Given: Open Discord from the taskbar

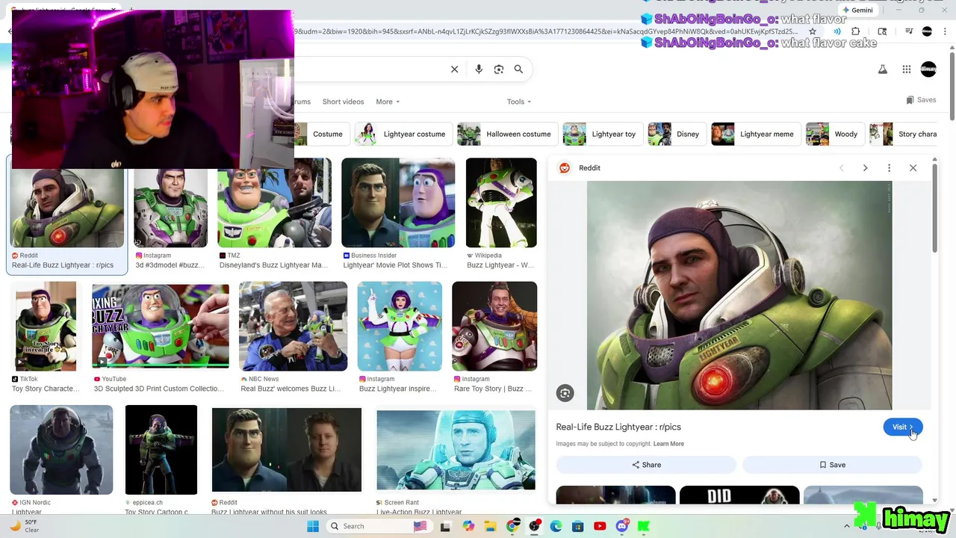Looking at the screenshot, I should click(x=622, y=526).
